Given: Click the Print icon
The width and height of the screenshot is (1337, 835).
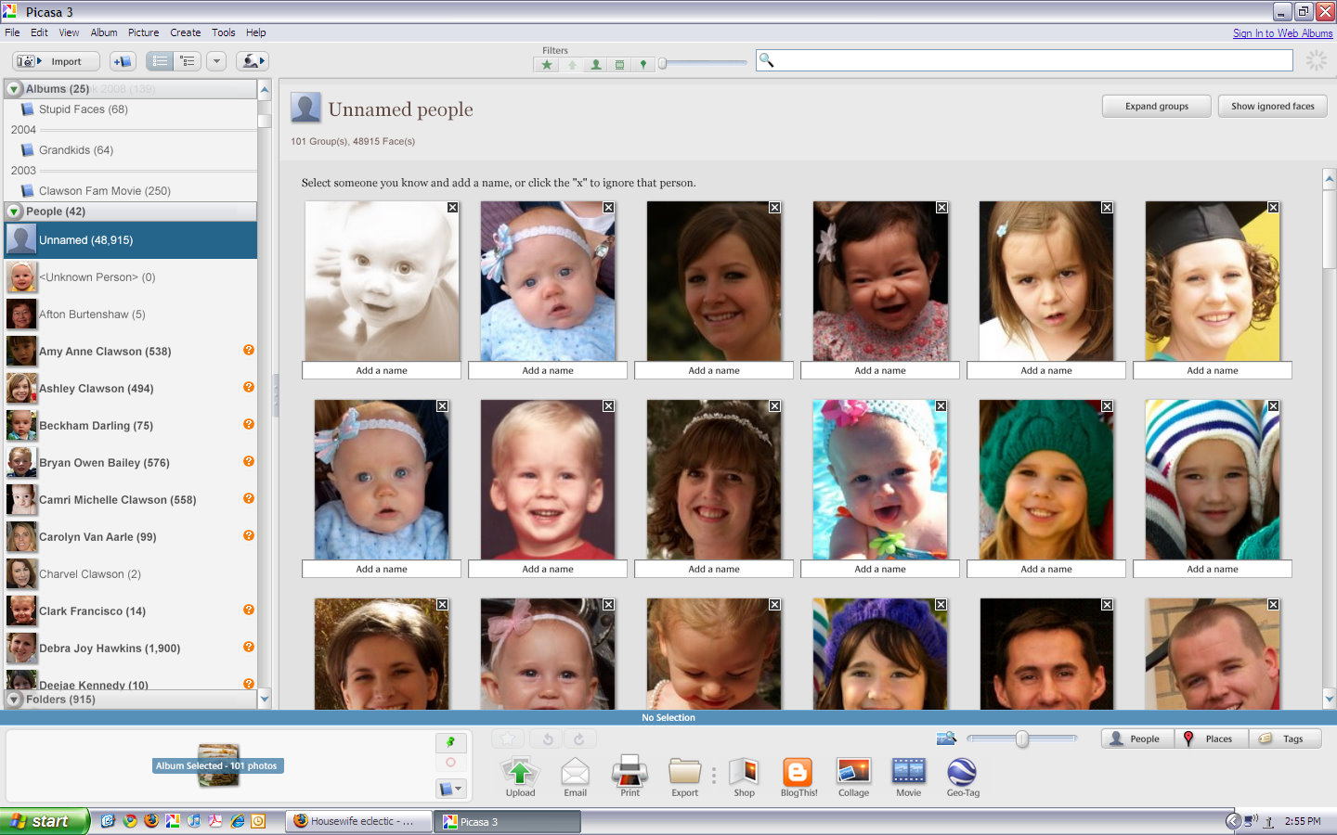Looking at the screenshot, I should (630, 777).
